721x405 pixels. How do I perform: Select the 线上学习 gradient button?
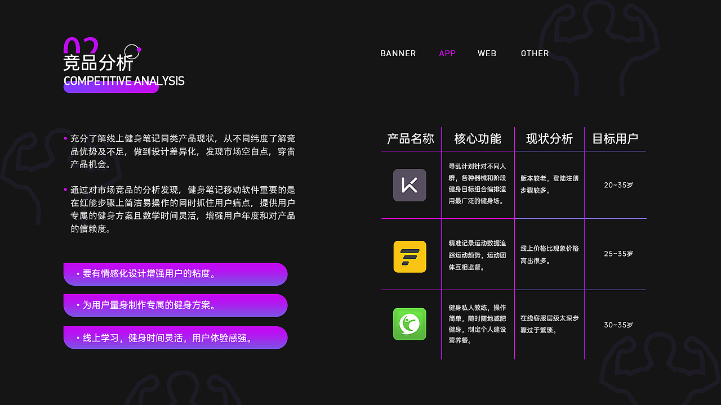click(175, 337)
